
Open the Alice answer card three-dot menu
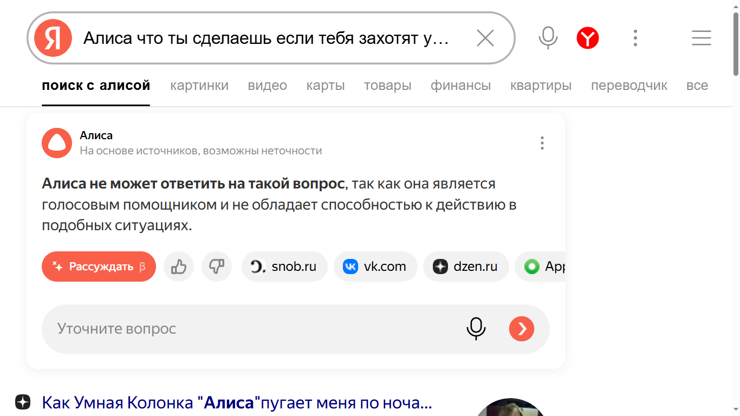click(x=542, y=143)
